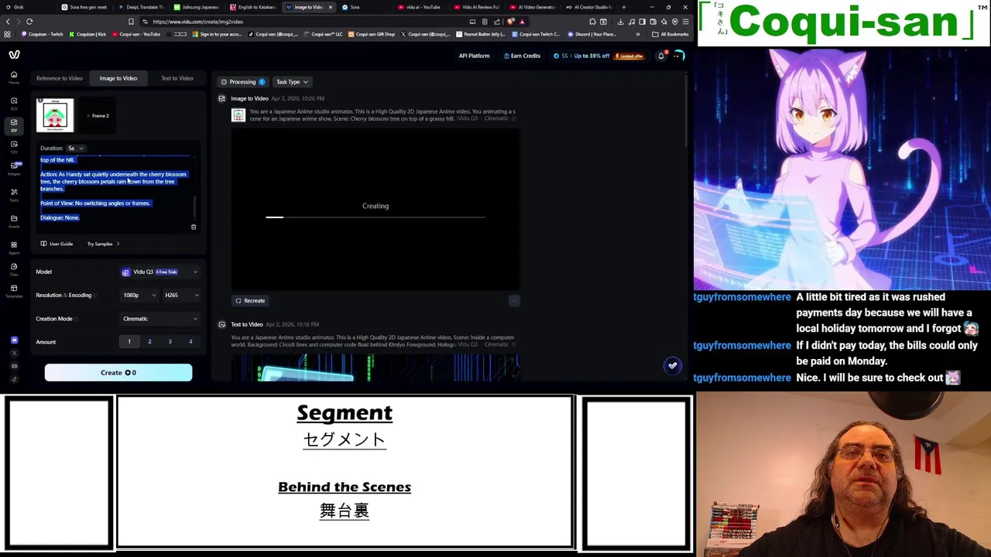The width and height of the screenshot is (991, 557).
Task: Open Coqui-san Gift Shop bookmark
Action: [372, 34]
